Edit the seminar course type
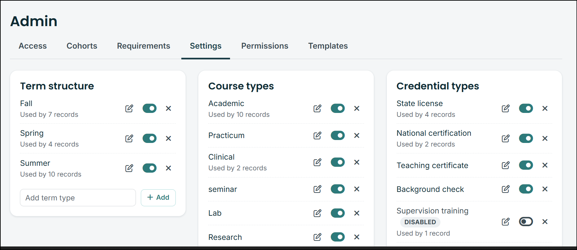Viewport: 577px width, 250px height. pos(318,189)
